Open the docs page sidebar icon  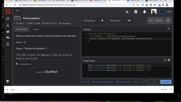[8, 44]
